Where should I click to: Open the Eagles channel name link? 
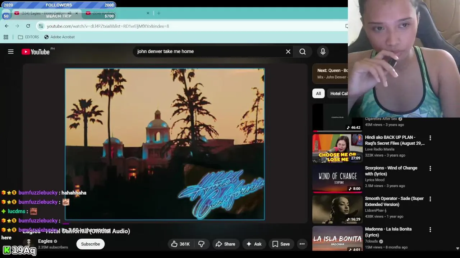(x=45, y=241)
